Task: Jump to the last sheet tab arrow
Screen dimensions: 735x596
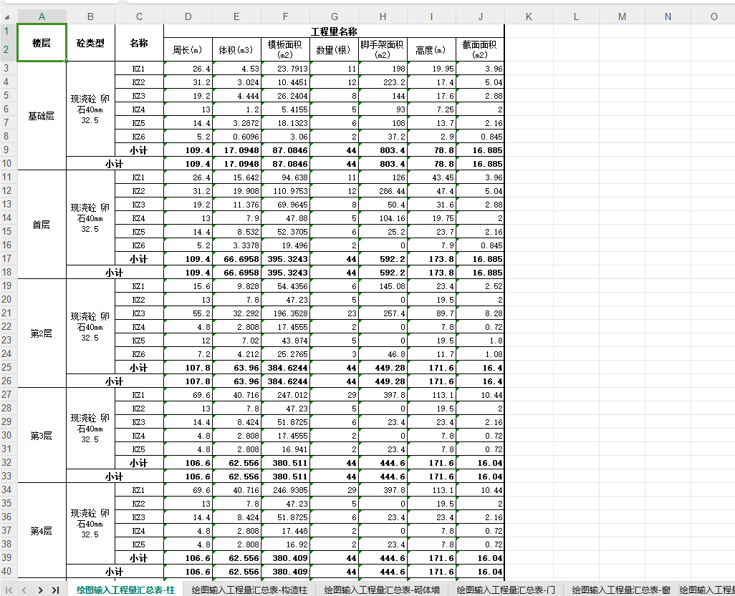Action: 55,590
